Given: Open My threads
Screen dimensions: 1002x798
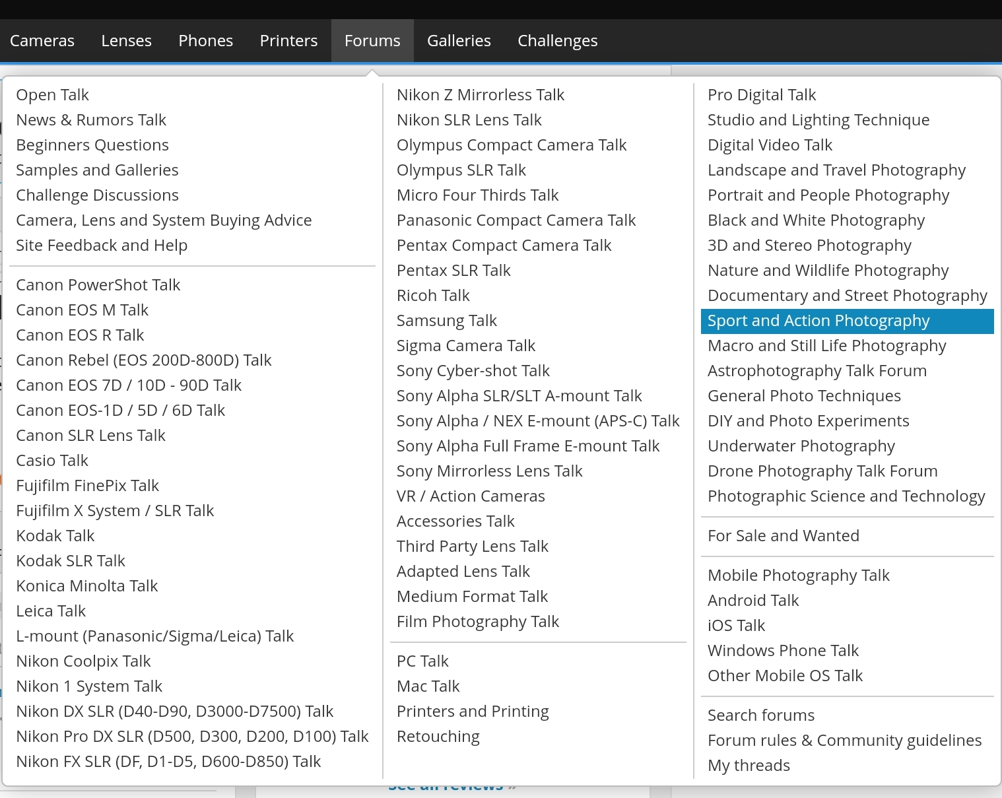Looking at the screenshot, I should click(x=749, y=766).
